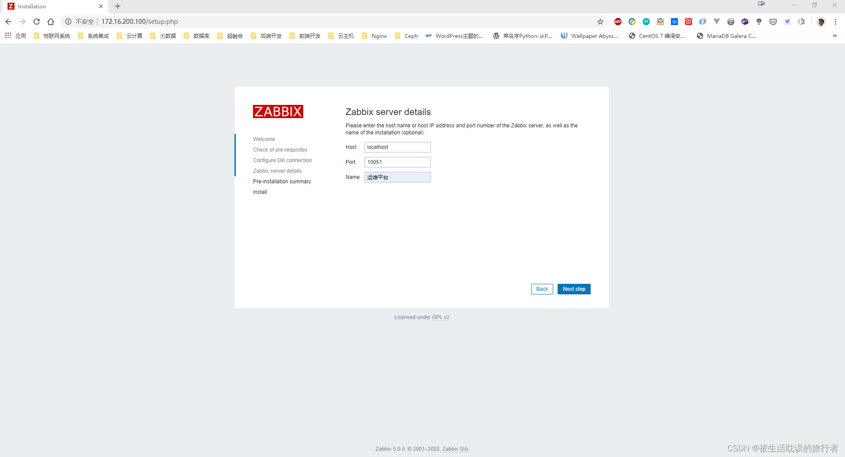The image size is (845, 457).
Task: Reload the page
Action: (x=37, y=22)
